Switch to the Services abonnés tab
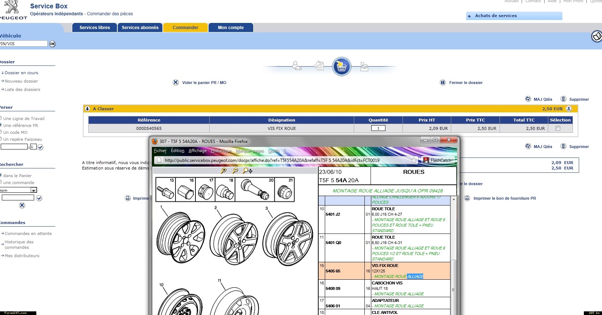 coord(140,28)
